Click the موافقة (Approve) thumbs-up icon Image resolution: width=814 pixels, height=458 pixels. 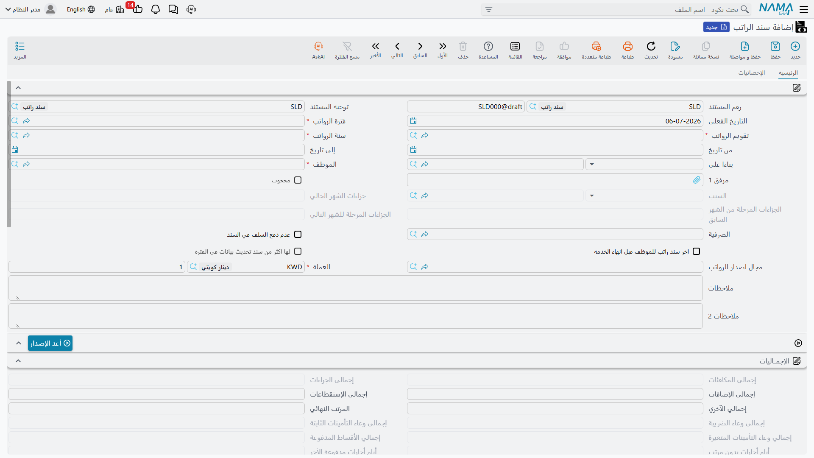tap(564, 46)
